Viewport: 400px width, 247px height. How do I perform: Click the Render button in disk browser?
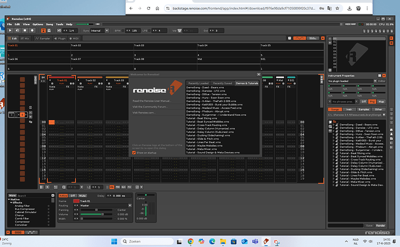click(x=380, y=226)
